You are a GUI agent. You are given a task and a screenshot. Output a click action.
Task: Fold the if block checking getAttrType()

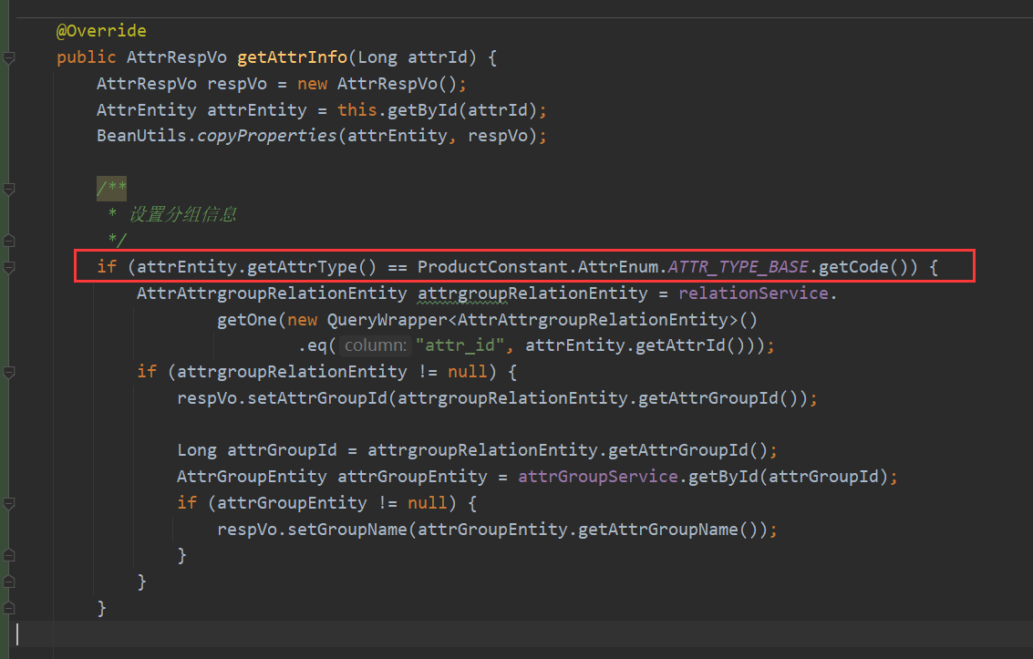(9, 267)
